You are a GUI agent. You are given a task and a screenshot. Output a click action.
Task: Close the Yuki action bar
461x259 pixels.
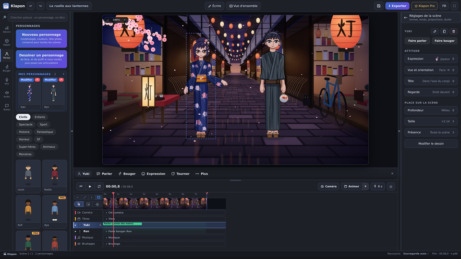click(x=392, y=174)
